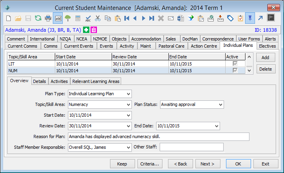Open the calculator icon
284x173 pixels.
point(78,18)
